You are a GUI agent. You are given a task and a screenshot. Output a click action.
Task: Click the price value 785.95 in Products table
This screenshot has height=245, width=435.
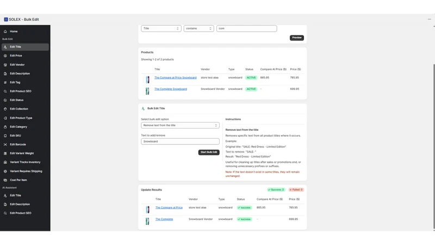(x=294, y=77)
